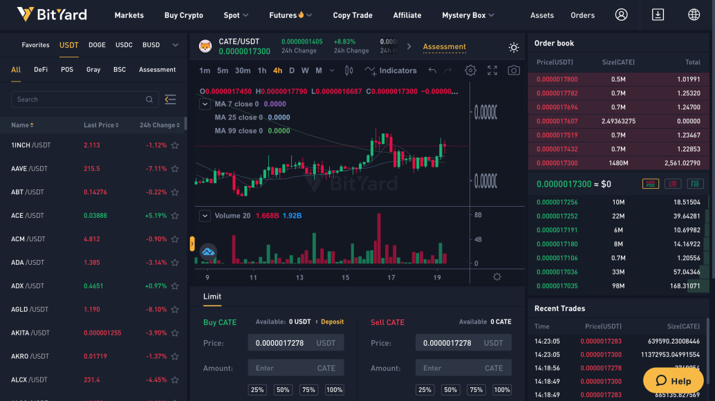Open candlestick chart style icon
Screen dimensions: 715x401
pyautogui.click(x=349, y=71)
